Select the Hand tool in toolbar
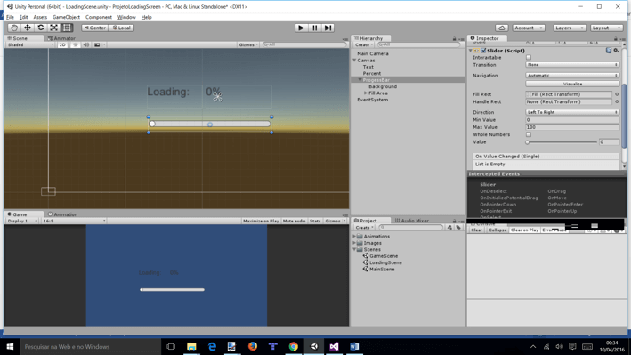 (x=14, y=28)
